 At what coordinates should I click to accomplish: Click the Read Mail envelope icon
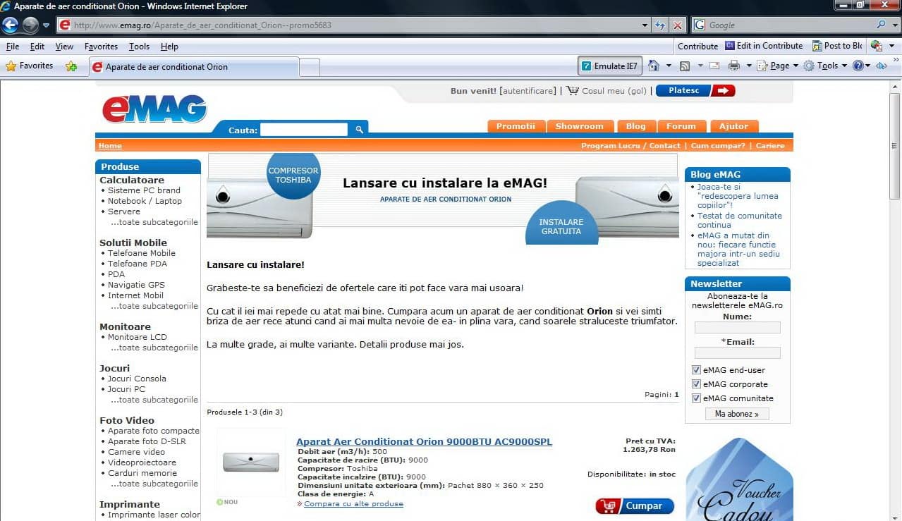[714, 66]
